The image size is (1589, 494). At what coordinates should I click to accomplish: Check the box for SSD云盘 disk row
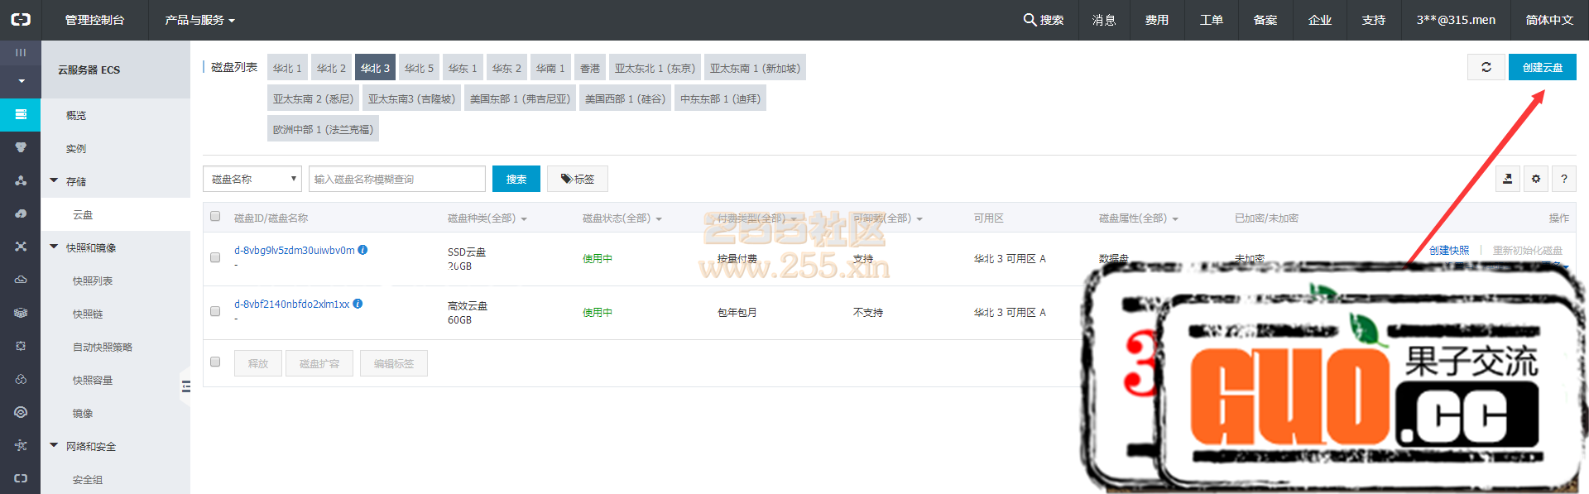[x=215, y=258]
